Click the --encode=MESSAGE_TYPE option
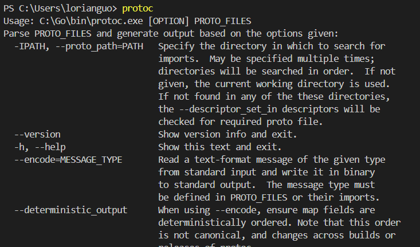 [68, 159]
